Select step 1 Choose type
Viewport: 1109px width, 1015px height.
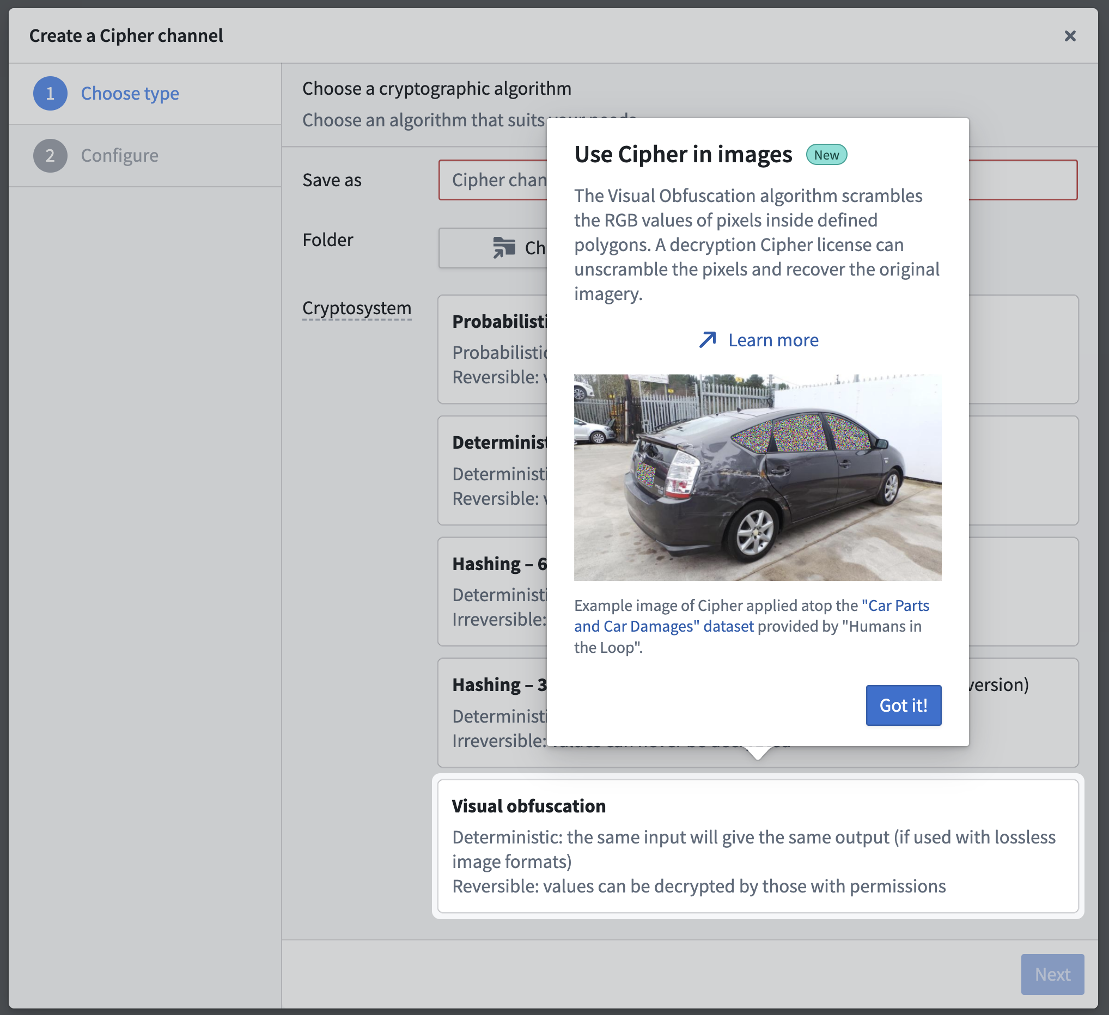click(x=145, y=94)
